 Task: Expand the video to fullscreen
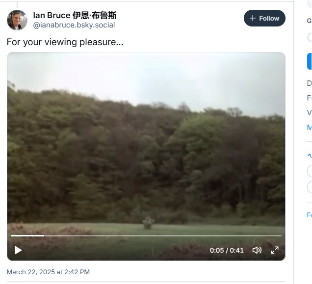pos(275,250)
